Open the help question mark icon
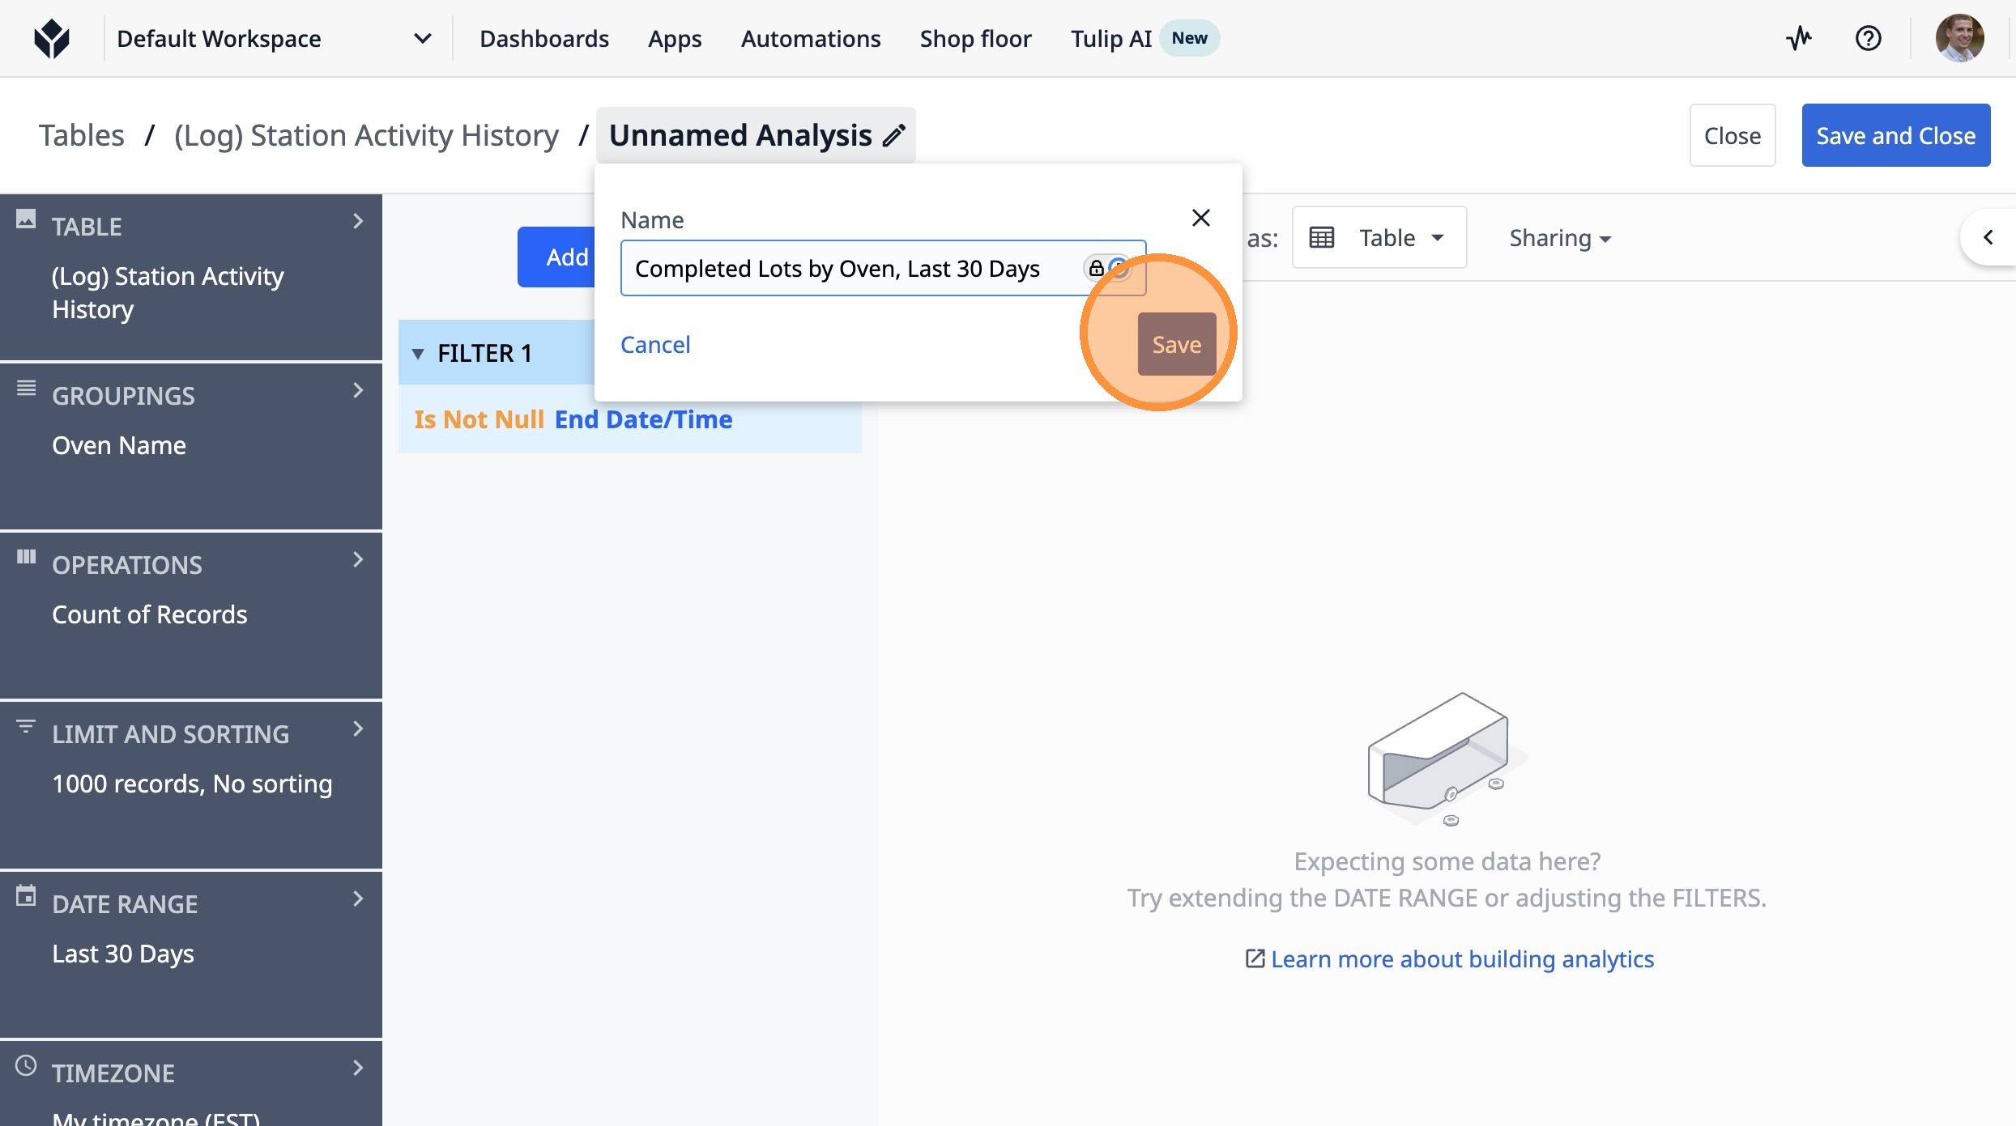 coord(1868,38)
